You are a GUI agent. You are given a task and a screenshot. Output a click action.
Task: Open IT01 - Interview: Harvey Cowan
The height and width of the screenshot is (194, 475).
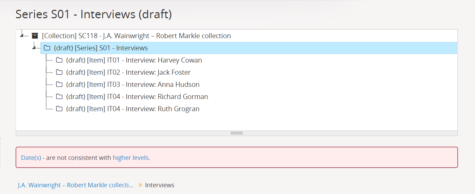click(134, 60)
